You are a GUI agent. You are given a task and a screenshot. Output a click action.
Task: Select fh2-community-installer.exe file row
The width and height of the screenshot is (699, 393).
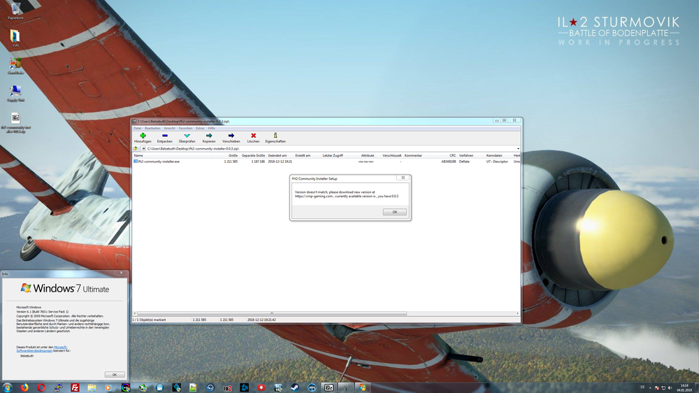(x=326, y=162)
